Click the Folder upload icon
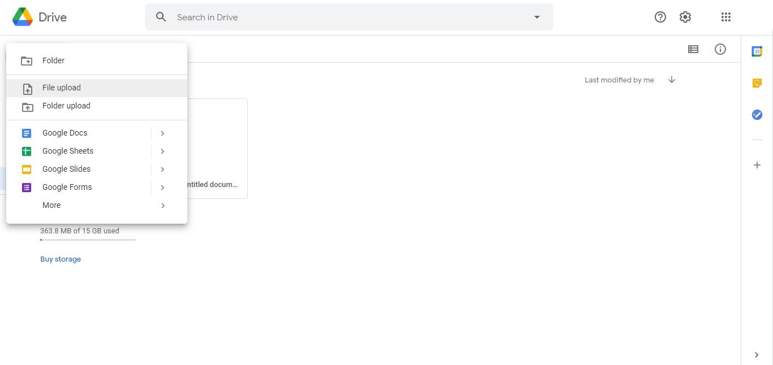 coord(27,107)
